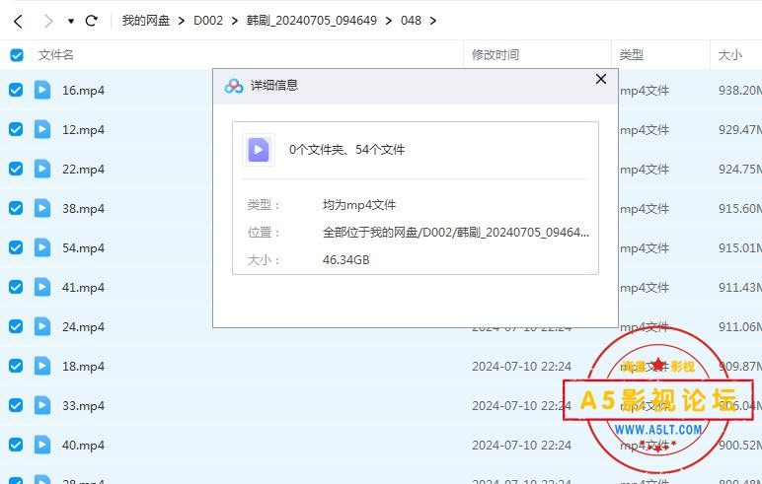Uncheck the 41.mp4 checkbox

[16, 287]
